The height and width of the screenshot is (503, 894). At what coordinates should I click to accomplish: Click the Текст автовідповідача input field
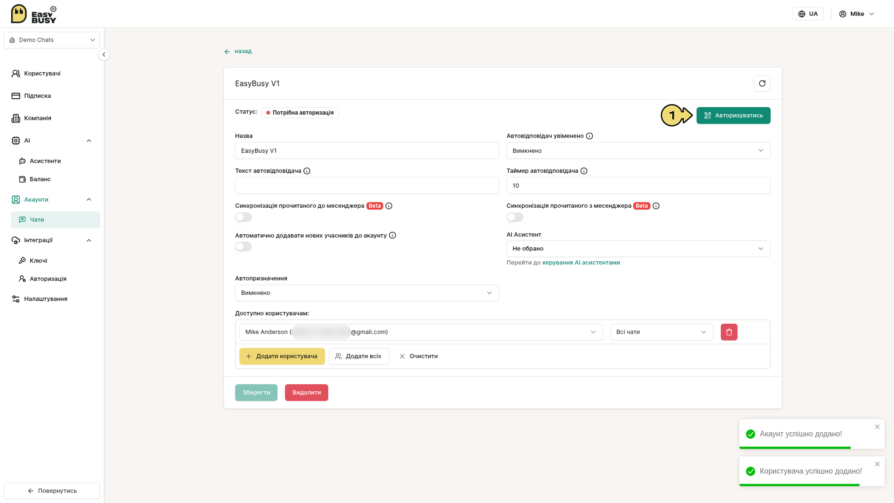367,185
